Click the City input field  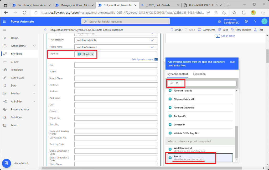[x=116, y=105]
